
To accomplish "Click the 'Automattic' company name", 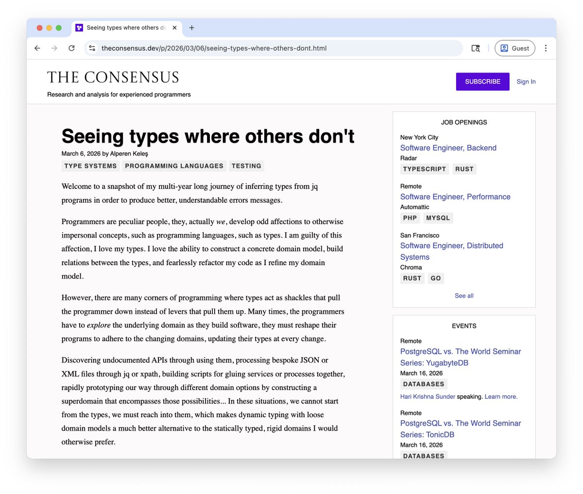I will (x=415, y=207).
